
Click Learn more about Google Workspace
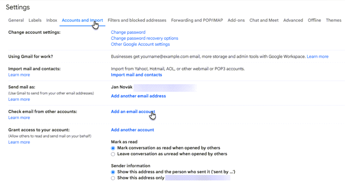318,56
